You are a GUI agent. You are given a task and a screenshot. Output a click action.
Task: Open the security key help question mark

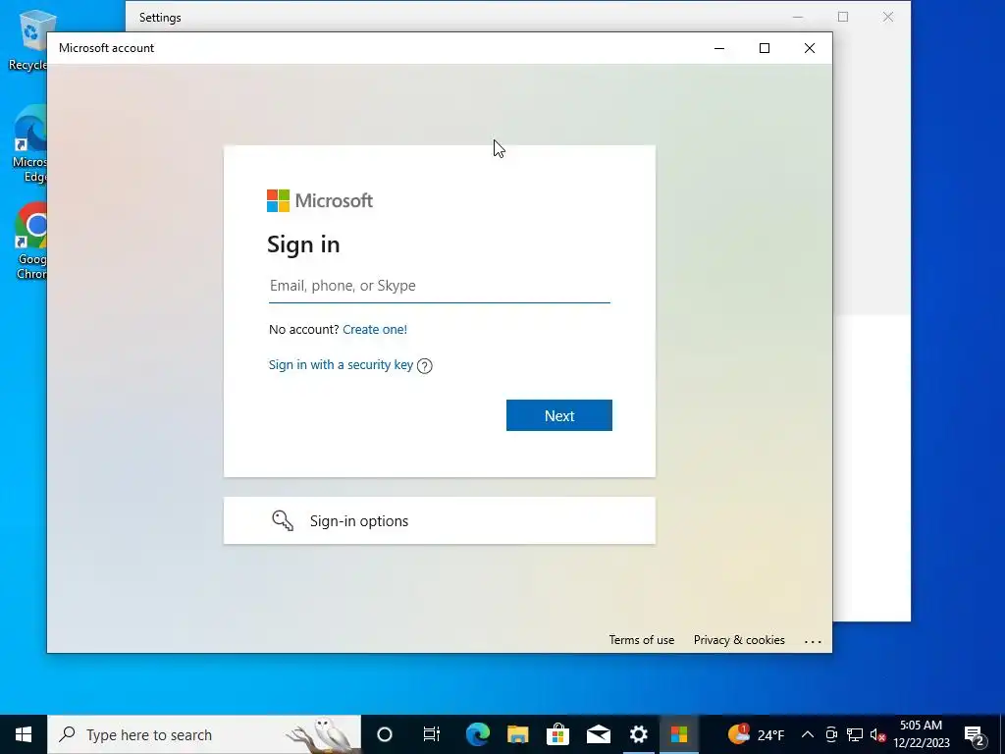pos(424,365)
